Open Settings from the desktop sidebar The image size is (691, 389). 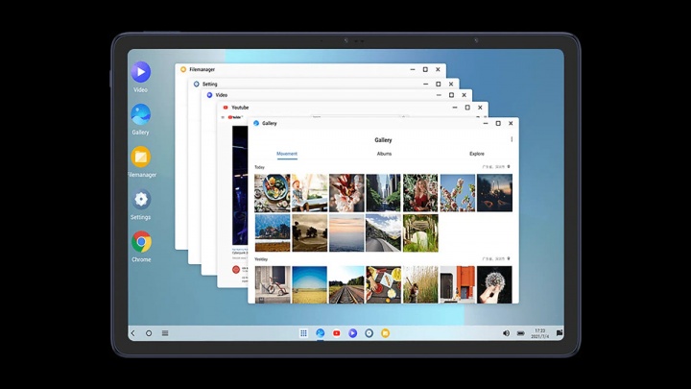click(x=141, y=200)
